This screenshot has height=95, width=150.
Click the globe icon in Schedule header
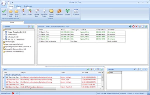coord(130,26)
